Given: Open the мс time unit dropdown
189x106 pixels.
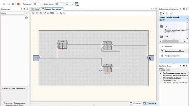Looking at the screenshot, I should pos(72,4).
